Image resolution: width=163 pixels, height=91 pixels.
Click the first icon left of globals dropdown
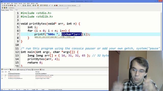(3, 8)
